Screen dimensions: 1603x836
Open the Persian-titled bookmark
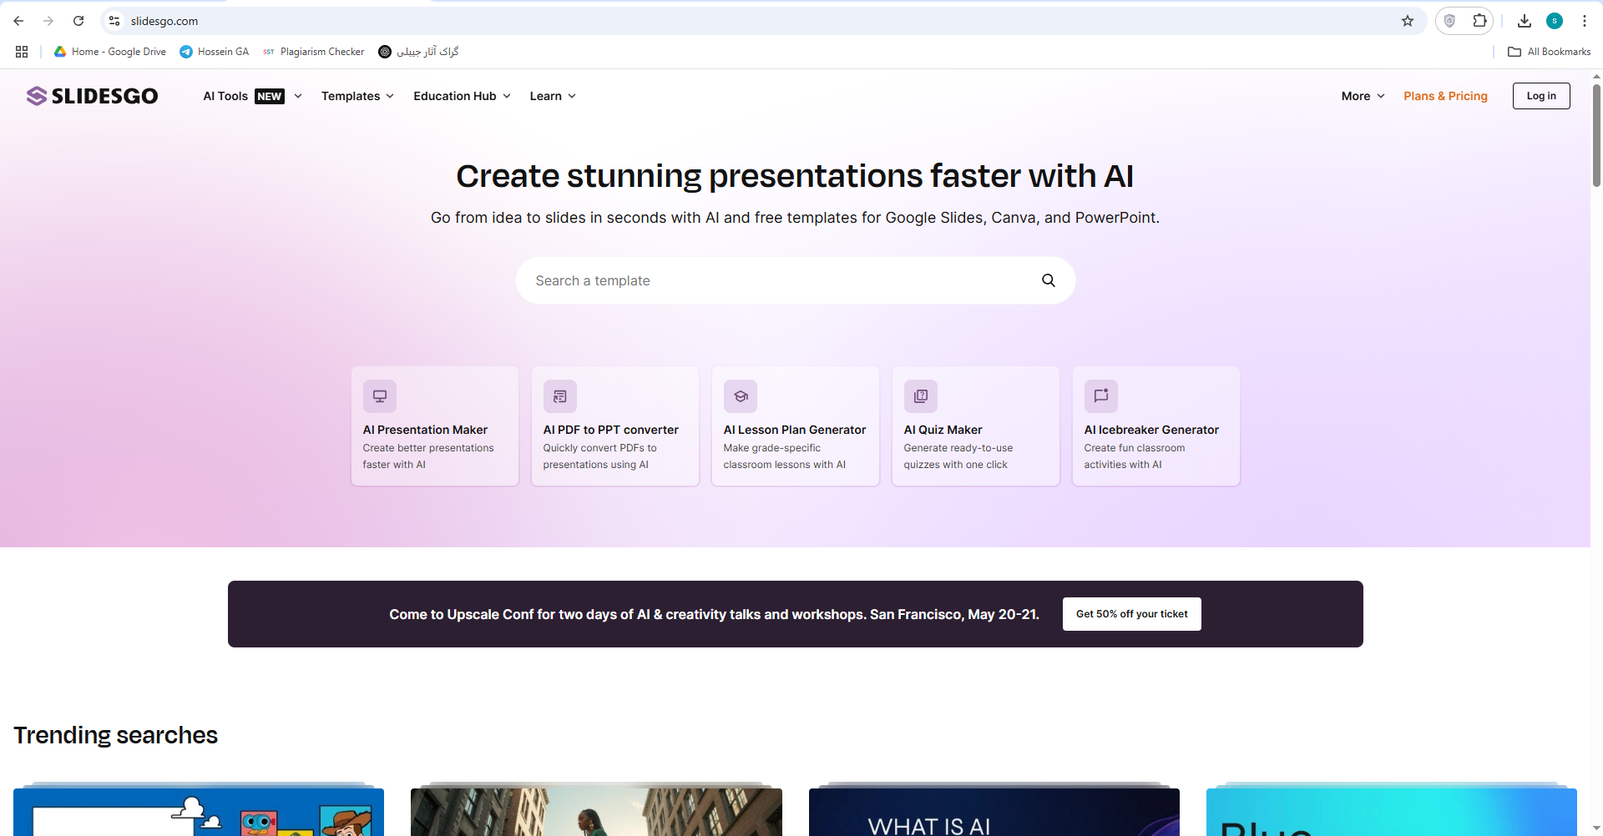click(418, 52)
